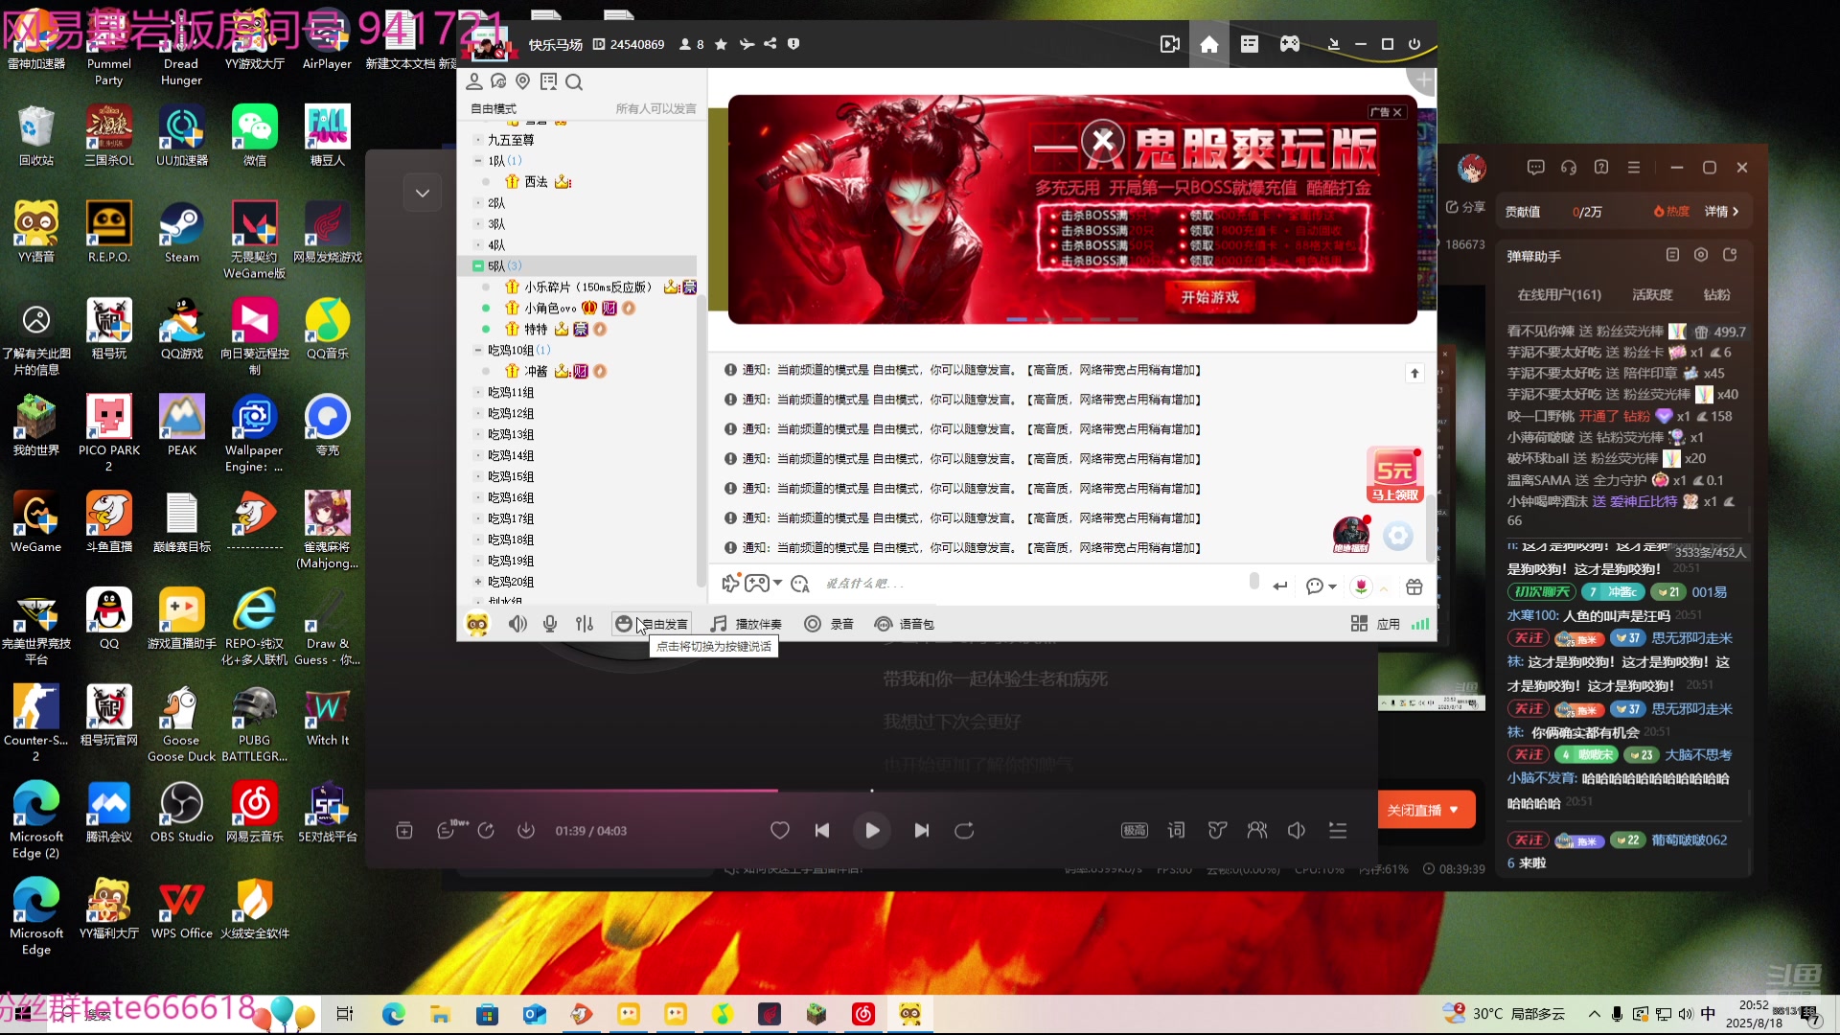Viewport: 1840px width, 1035px height.
Task: Skip to next track in music player
Action: pos(922,831)
